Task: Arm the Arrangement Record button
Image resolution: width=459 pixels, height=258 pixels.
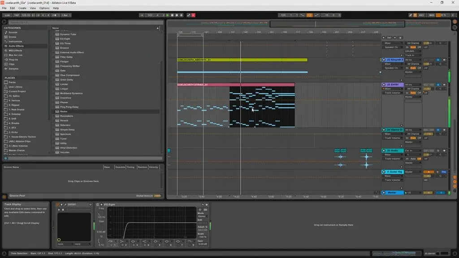Action: pos(178,15)
